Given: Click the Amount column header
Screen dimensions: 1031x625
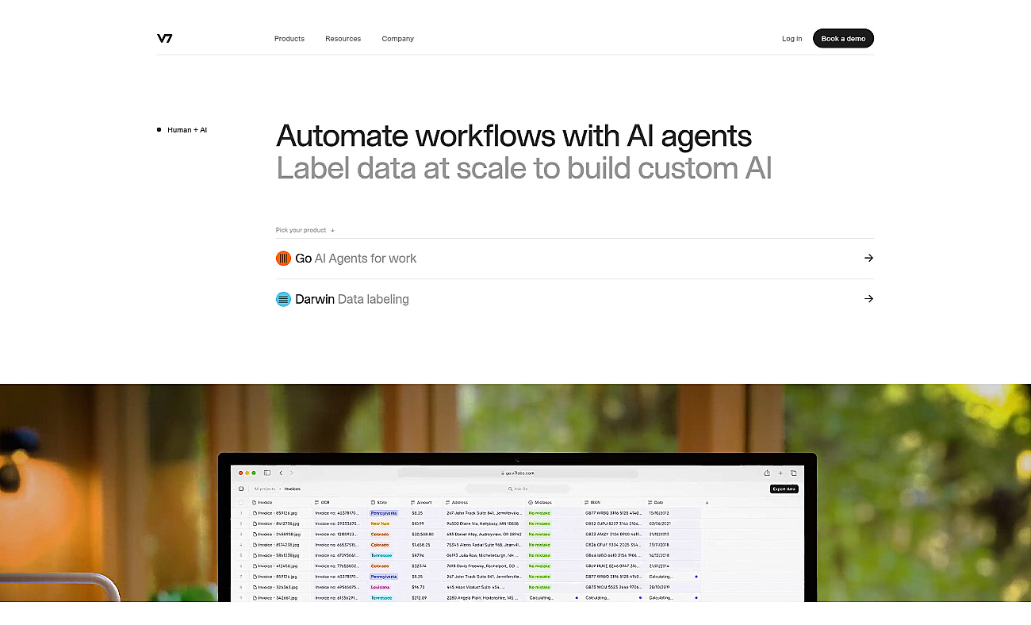Looking at the screenshot, I should [421, 503].
